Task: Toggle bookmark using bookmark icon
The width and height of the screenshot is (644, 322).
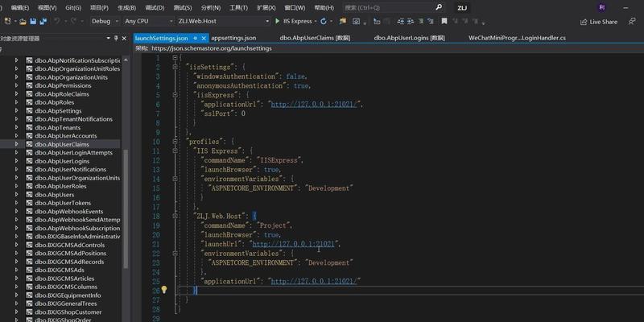Action: click(x=444, y=22)
